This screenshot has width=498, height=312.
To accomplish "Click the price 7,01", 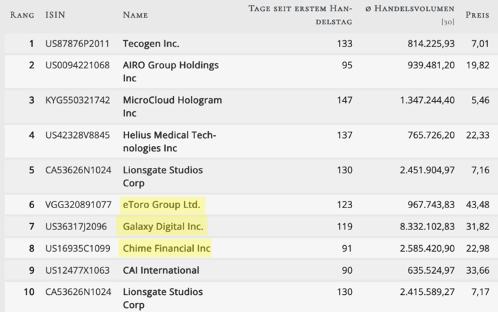I will click(x=480, y=44).
